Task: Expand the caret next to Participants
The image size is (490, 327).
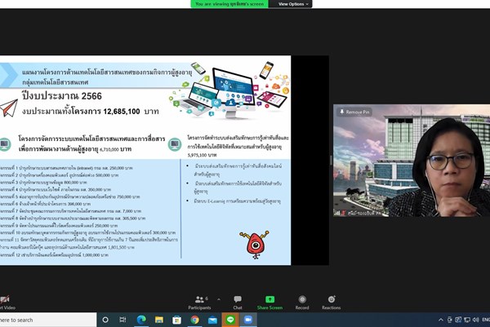Action: point(219,299)
